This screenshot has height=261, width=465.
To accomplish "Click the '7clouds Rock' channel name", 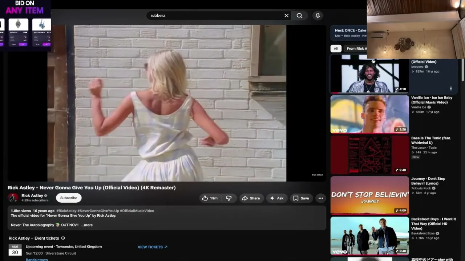I will [x=421, y=188].
